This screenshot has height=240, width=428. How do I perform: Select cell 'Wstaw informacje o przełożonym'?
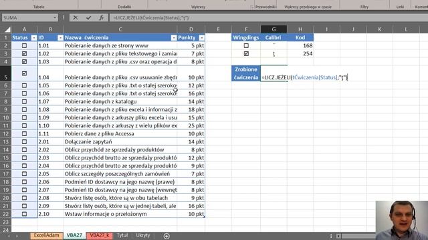(x=120, y=214)
